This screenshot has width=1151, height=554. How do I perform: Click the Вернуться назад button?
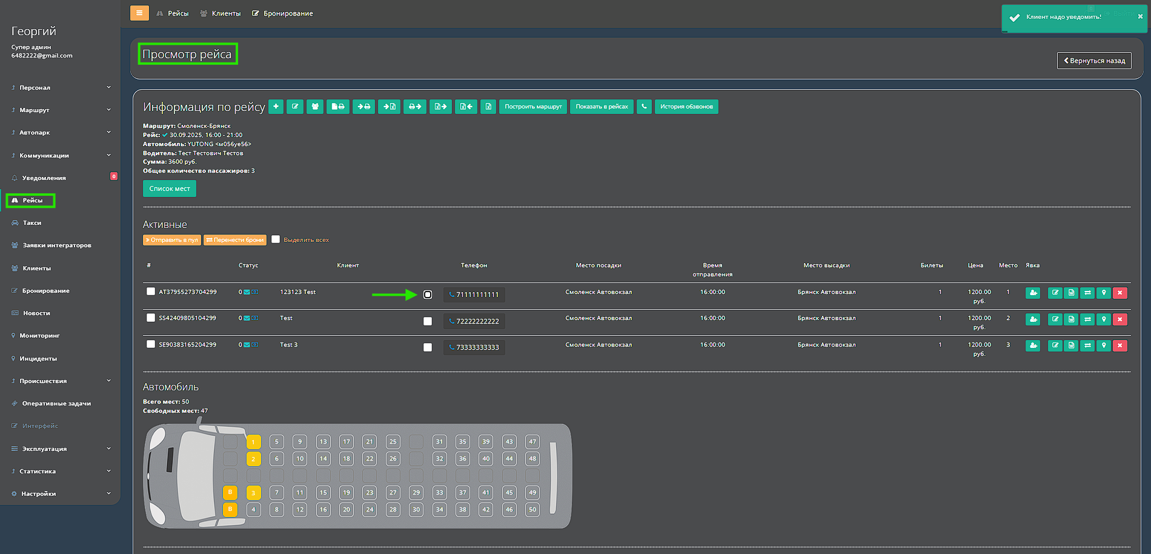coord(1094,61)
